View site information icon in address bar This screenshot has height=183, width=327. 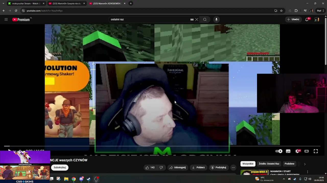[23, 11]
